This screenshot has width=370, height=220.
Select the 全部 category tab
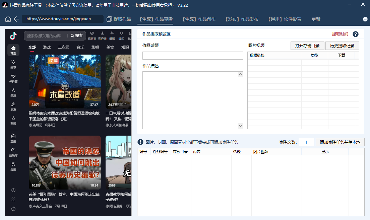(32, 47)
